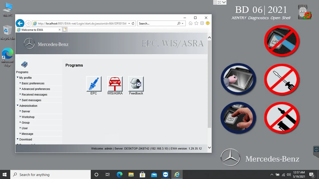The width and height of the screenshot is (319, 179).
Task: Click the scrollbar down arrow
Action: tap(209, 147)
